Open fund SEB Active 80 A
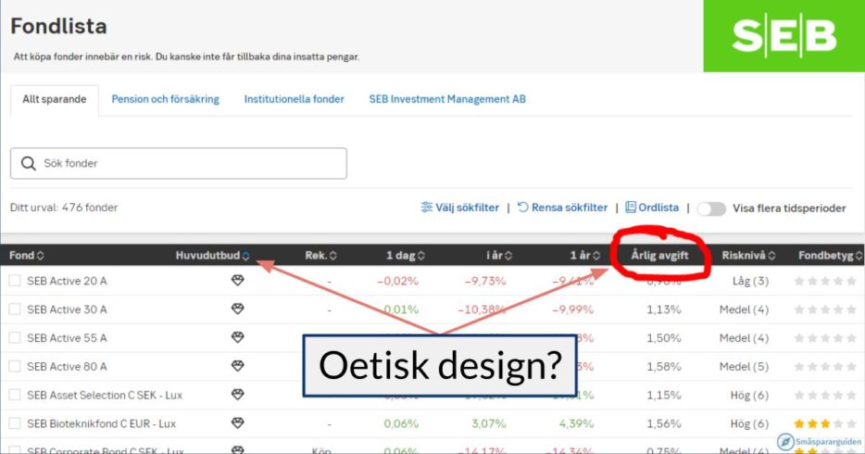The width and height of the screenshot is (865, 454). (x=67, y=367)
